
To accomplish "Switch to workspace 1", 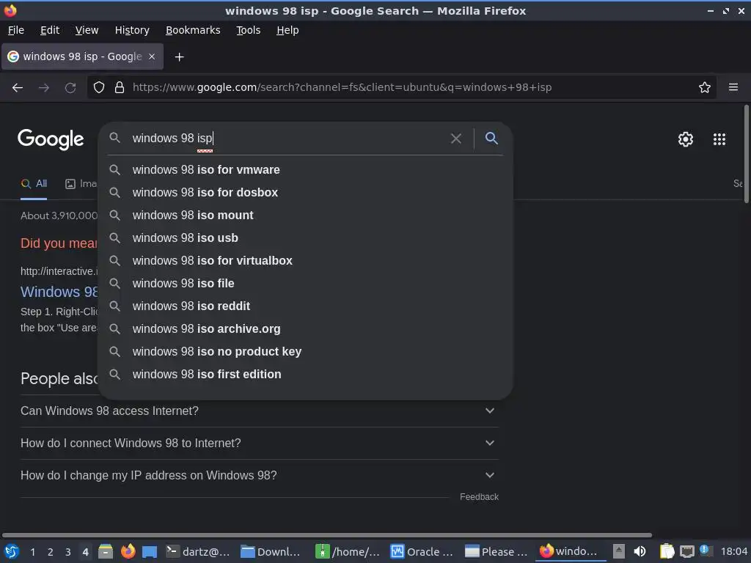I will coord(32,552).
